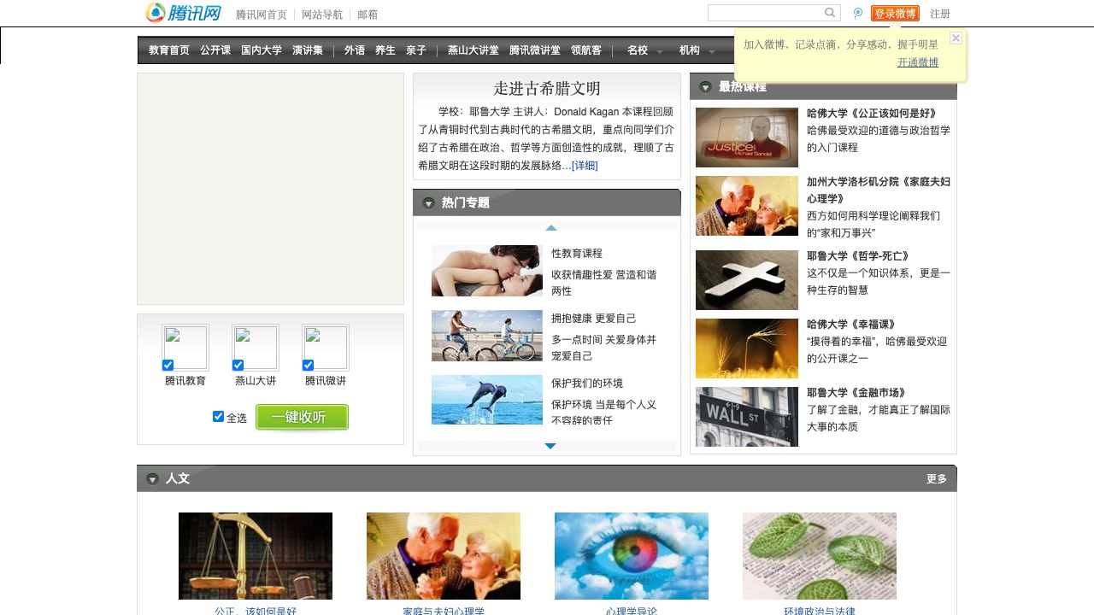Click the arrow icon beside 热门专题
This screenshot has height=615, width=1094.
click(428, 203)
